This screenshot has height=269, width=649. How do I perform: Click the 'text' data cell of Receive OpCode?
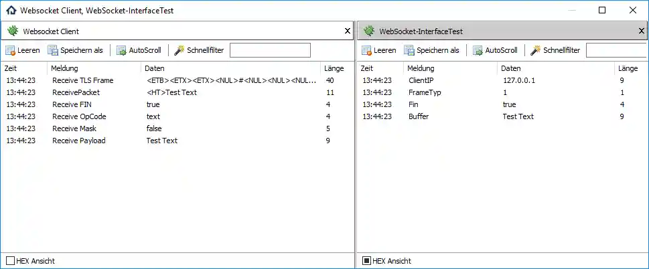(153, 116)
